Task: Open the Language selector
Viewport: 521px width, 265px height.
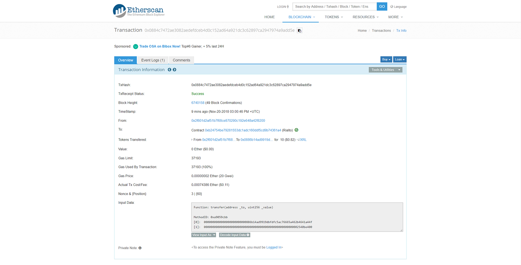Action: point(398,7)
